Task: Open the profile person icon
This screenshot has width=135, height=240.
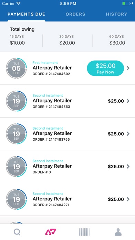Action: coord(118,232)
